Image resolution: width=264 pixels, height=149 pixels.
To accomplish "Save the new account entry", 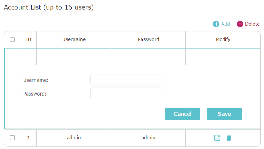I will click(x=224, y=114).
